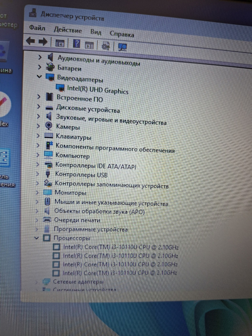Select Объекты обработки звука (APO) row
The image size is (252, 336).
100,212
